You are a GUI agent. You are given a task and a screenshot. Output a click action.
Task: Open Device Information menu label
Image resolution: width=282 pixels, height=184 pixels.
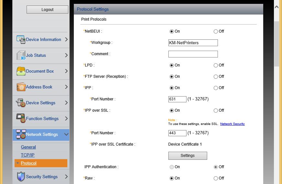pos(43,39)
